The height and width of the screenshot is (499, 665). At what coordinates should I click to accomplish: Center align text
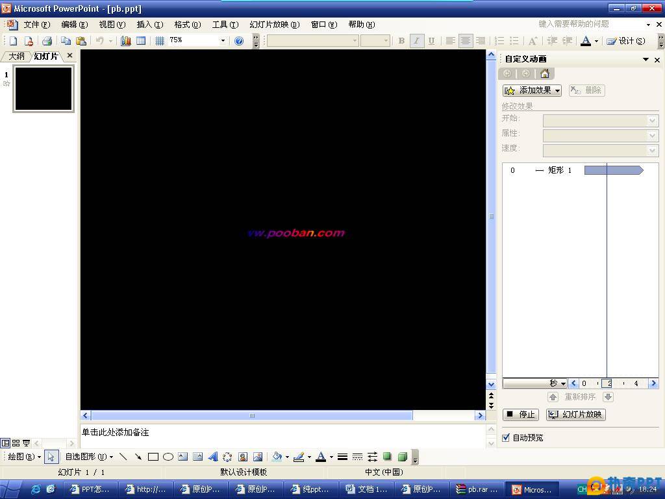pos(465,41)
